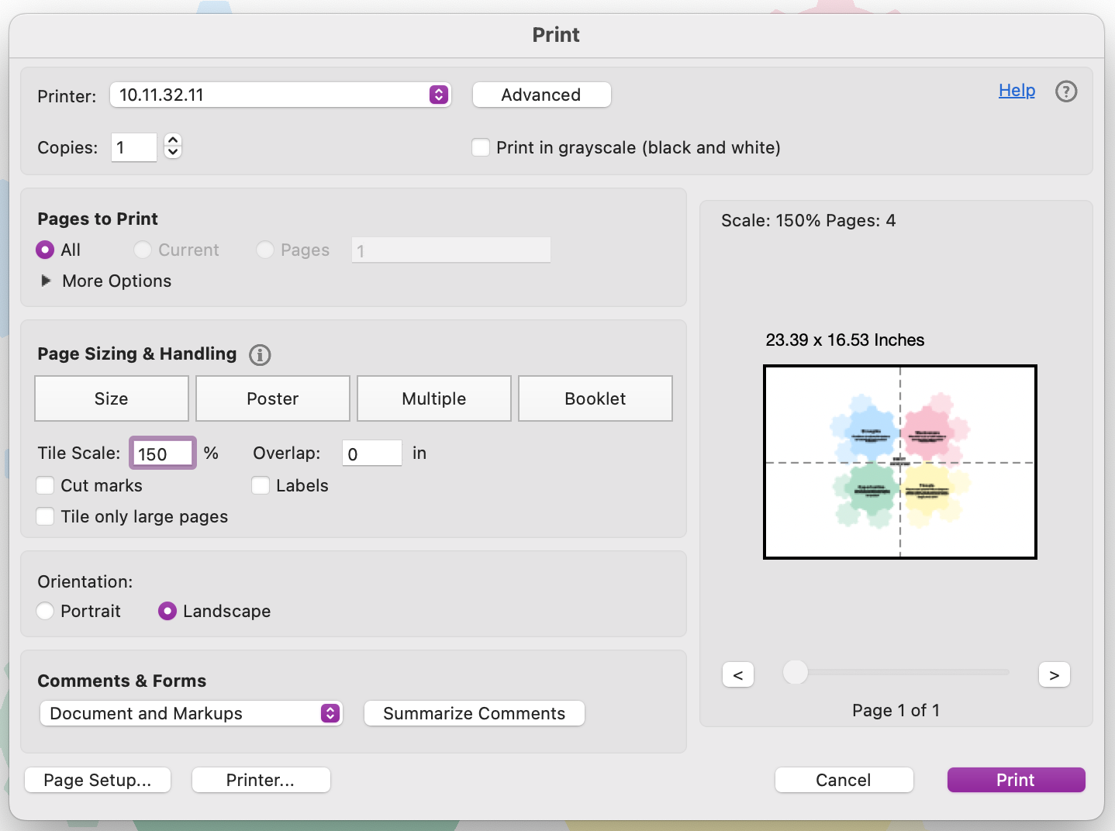This screenshot has height=831, width=1115.
Task: Check the Cut marks option
Action: (x=45, y=485)
